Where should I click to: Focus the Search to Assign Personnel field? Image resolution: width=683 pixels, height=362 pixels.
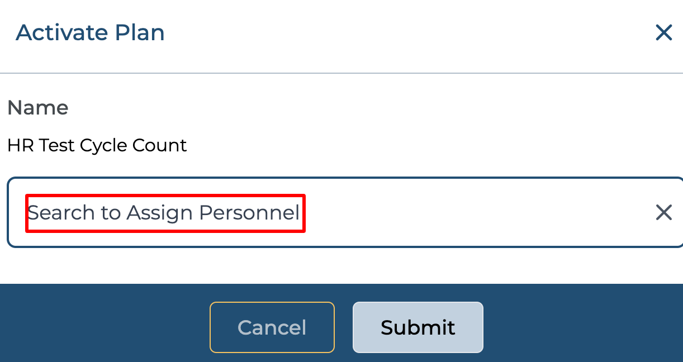(335, 212)
